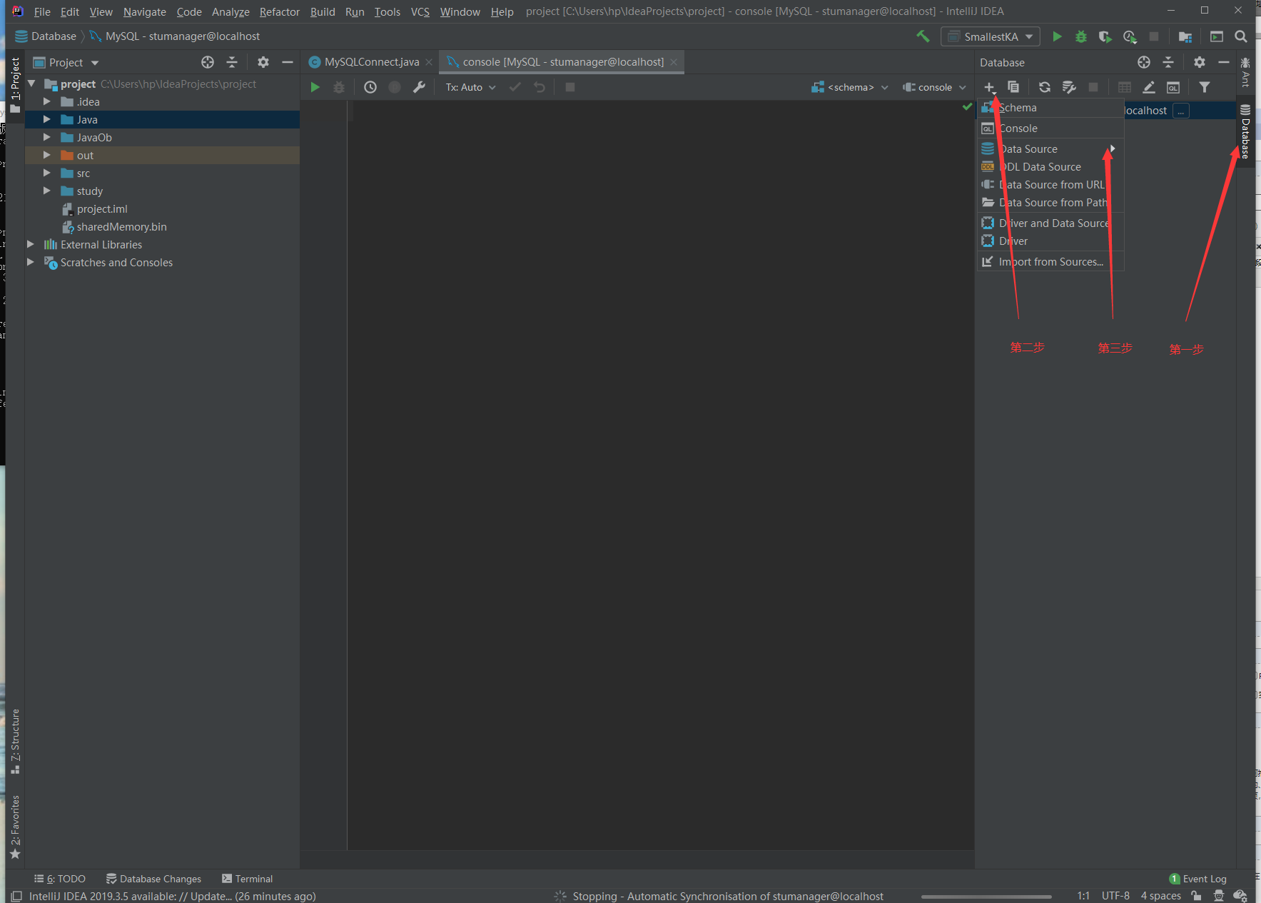Image resolution: width=1261 pixels, height=903 pixels.
Task: Execute the SQL console statement
Action: click(x=315, y=87)
